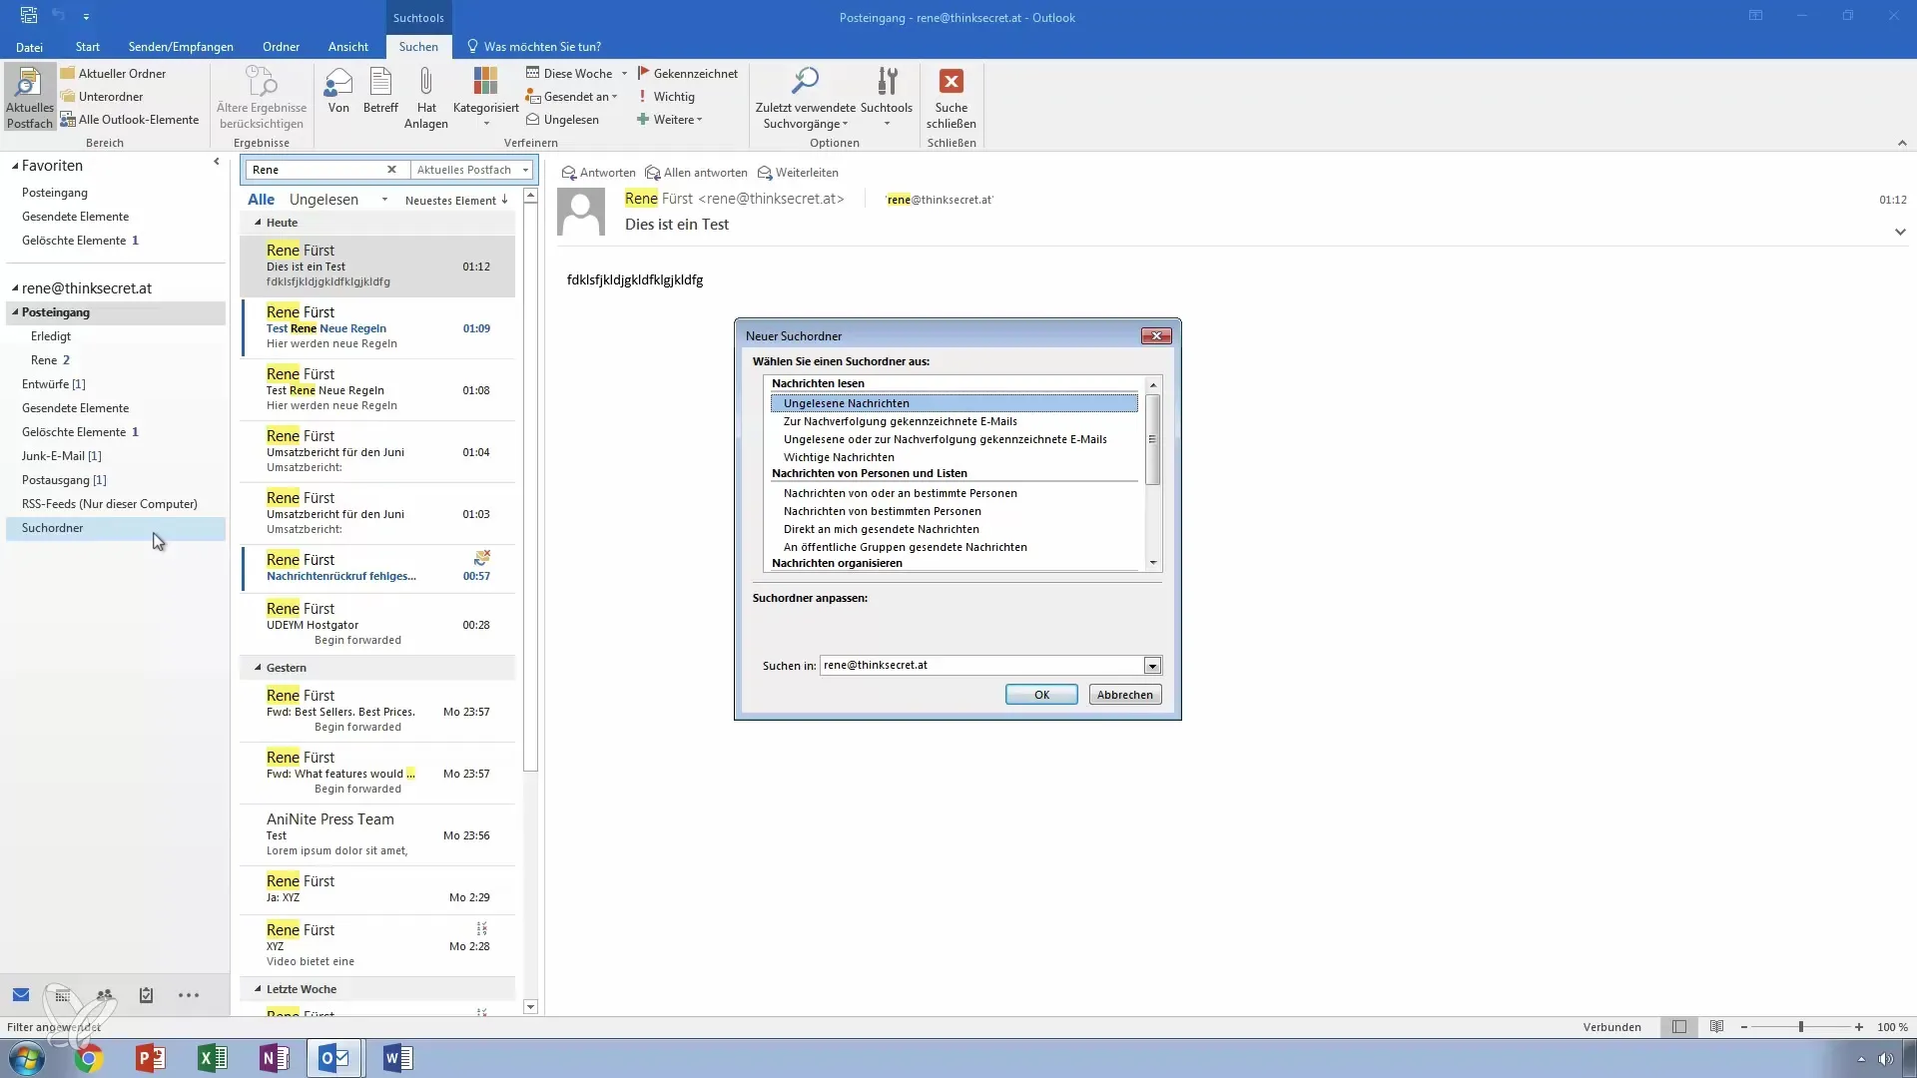Open Junk-E-Mail folder

tap(61, 456)
